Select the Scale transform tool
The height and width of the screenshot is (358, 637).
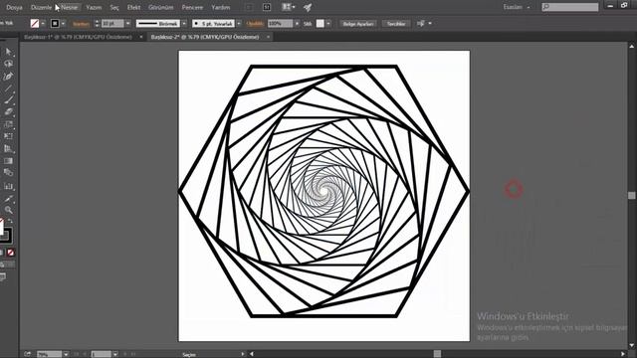coord(8,123)
